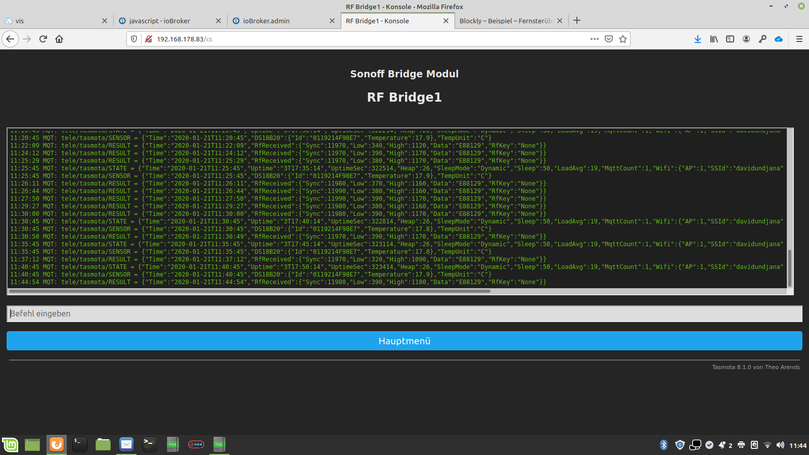
Task: Open the Firefox hamburger menu
Action: (799, 39)
